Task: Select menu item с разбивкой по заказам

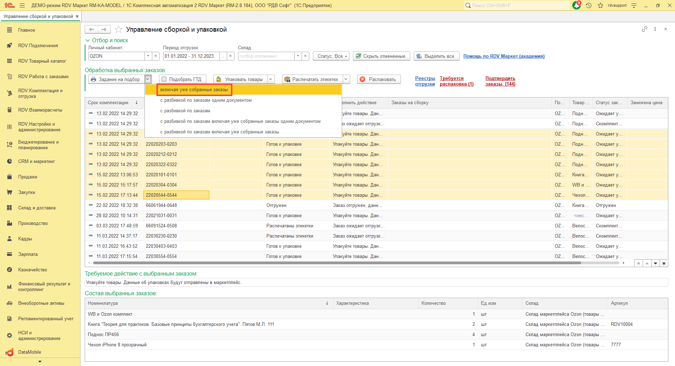Action: tap(185, 111)
